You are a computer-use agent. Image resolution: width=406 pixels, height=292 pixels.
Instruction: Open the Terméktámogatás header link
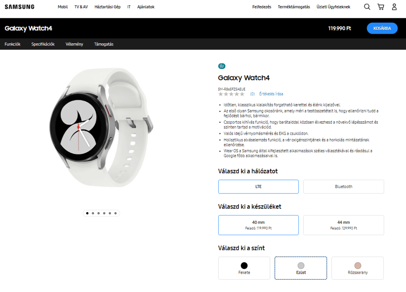(x=294, y=7)
